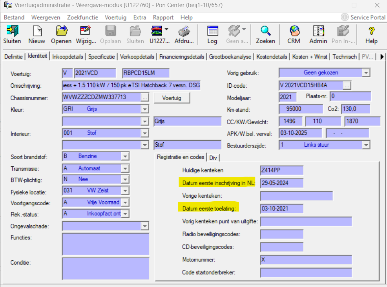Switch to the Technisch tab
Screen dimensions: 387x287
345,57
